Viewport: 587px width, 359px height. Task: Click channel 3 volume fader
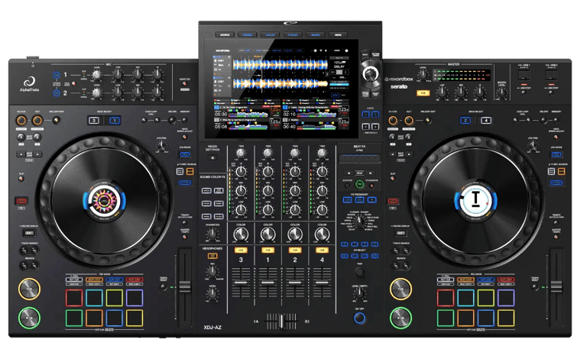click(241, 283)
